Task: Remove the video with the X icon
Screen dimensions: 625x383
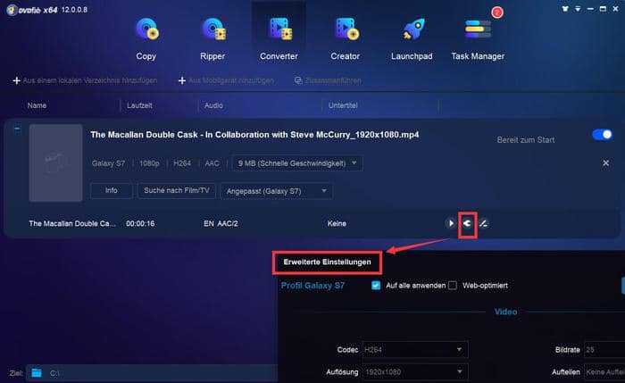Action: pyautogui.click(x=606, y=163)
